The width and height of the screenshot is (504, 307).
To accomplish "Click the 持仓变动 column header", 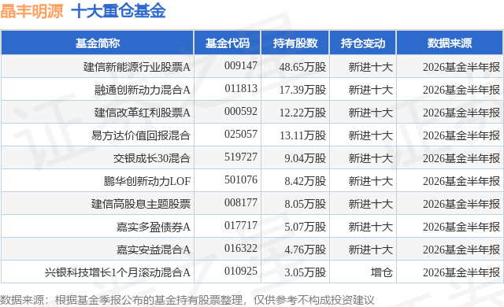I will (x=363, y=43).
